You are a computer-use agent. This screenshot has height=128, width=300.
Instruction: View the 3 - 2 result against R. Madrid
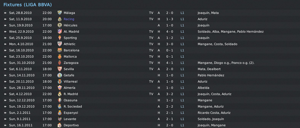169,94
